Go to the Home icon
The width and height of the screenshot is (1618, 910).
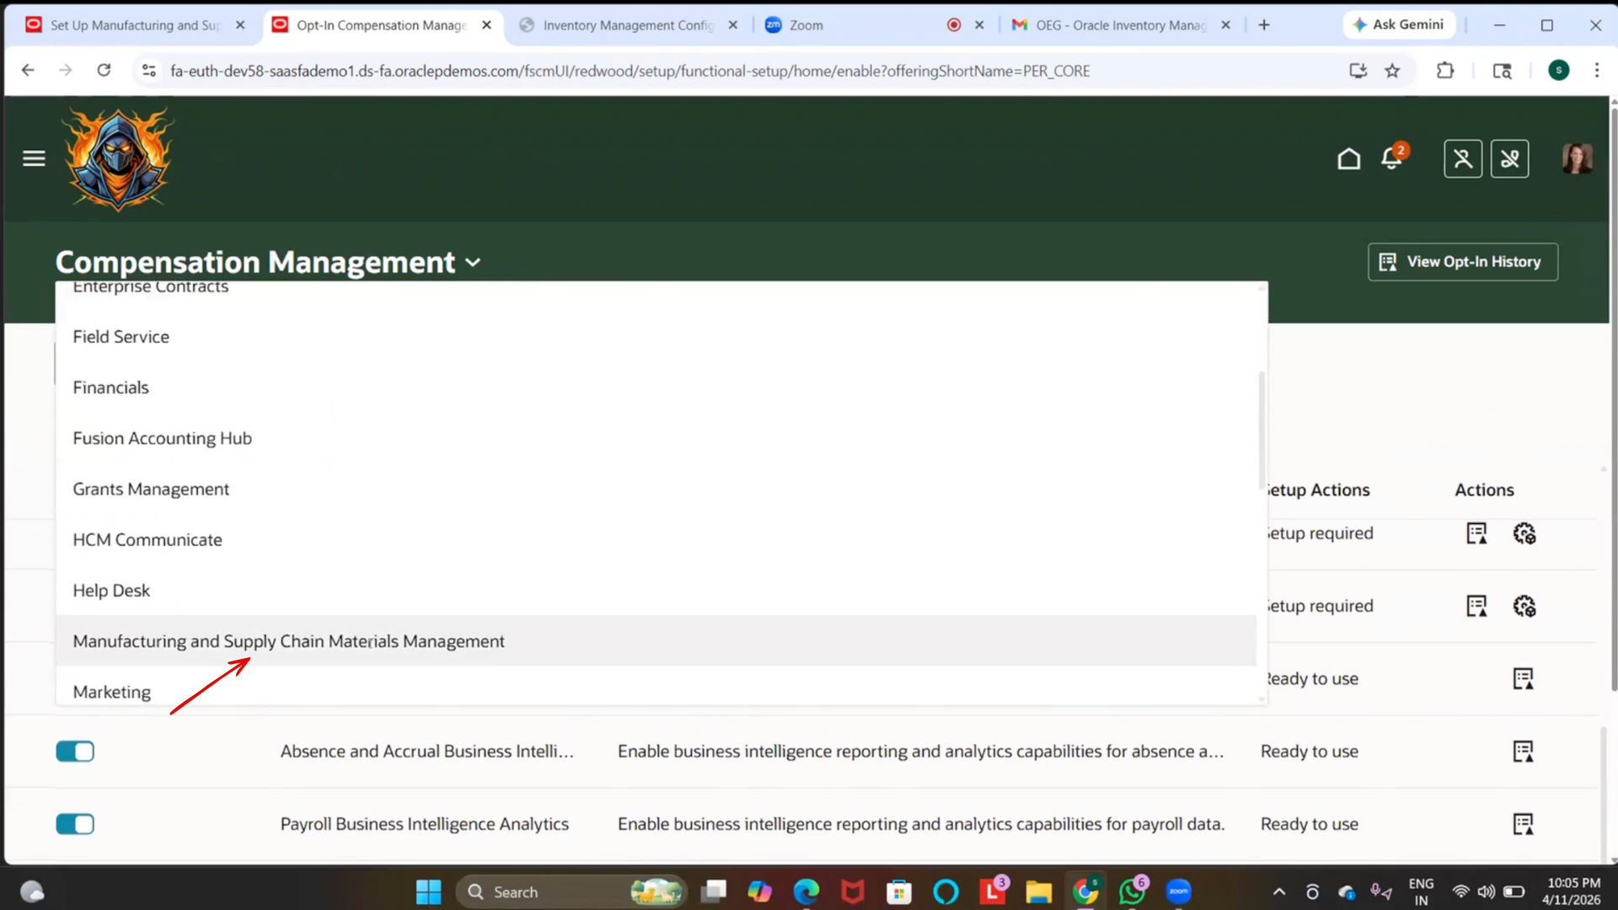[1348, 158]
